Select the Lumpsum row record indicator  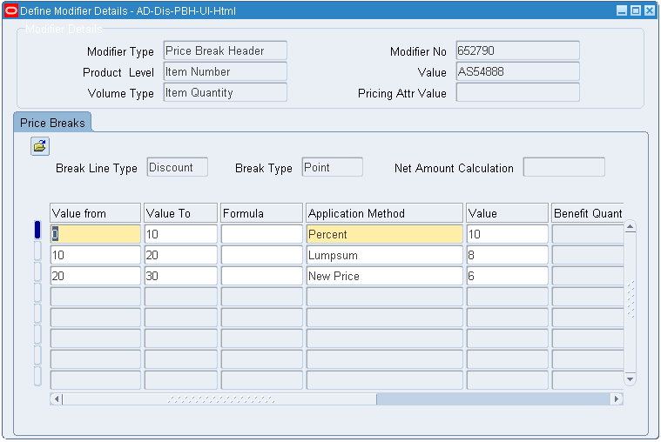(x=37, y=251)
